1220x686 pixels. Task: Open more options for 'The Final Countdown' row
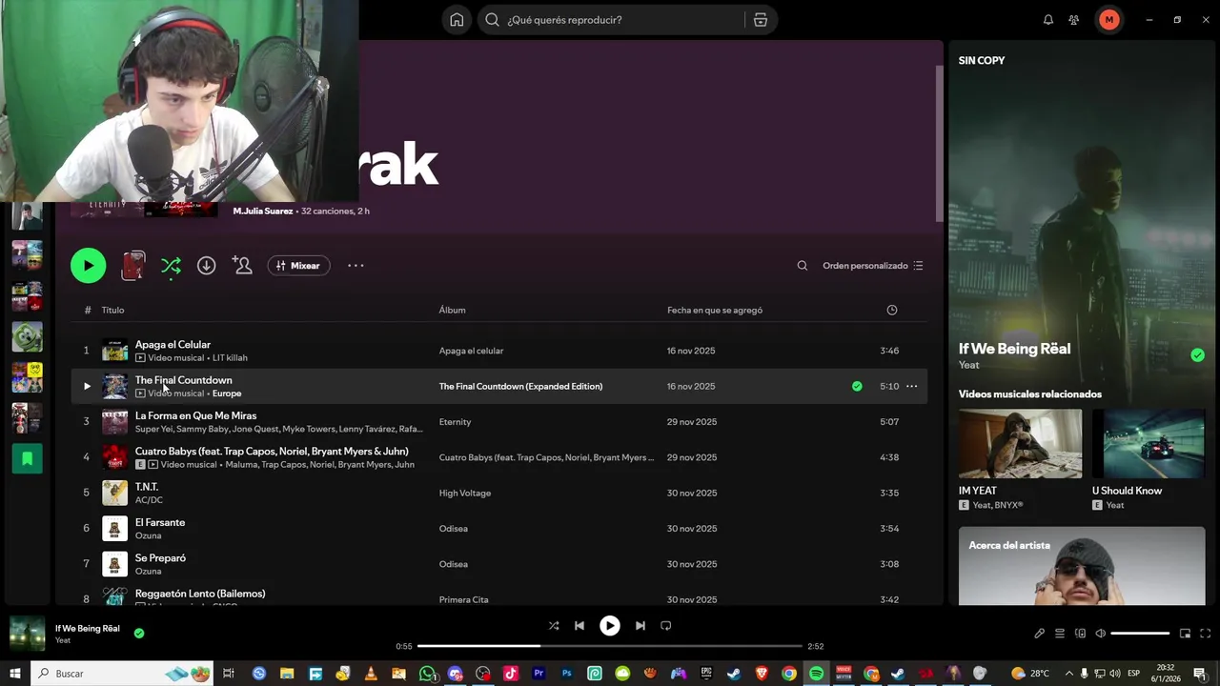[x=911, y=386]
